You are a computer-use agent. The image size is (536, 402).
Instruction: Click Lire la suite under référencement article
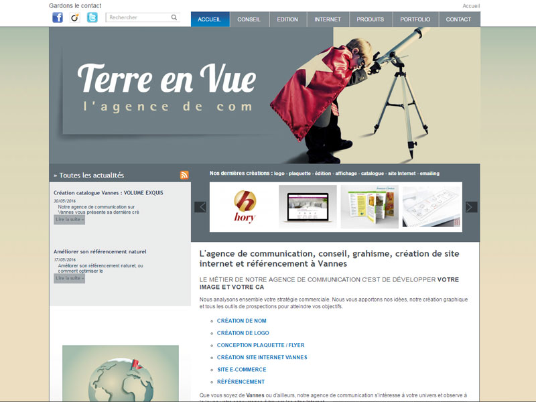click(x=70, y=278)
